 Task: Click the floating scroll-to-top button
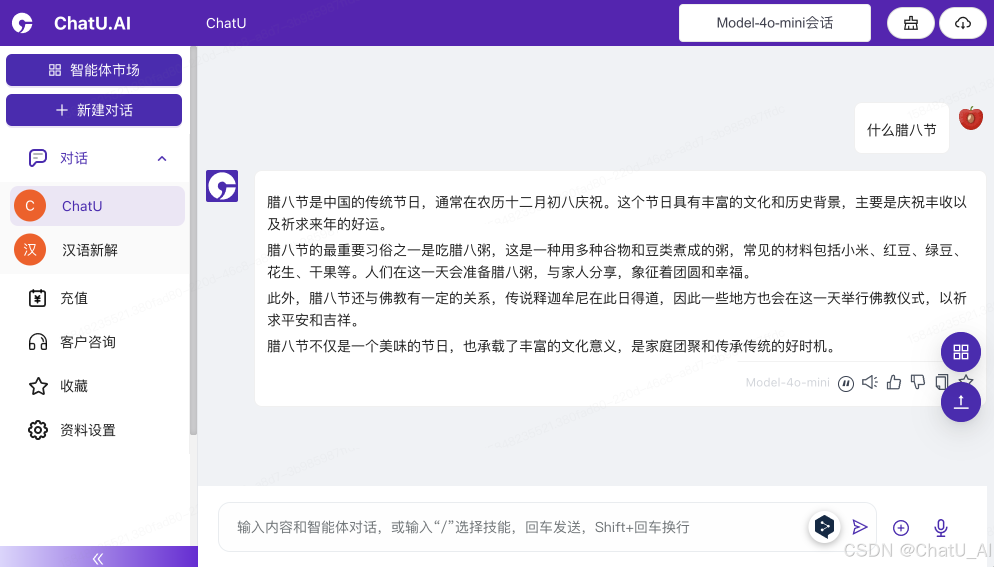pos(960,402)
